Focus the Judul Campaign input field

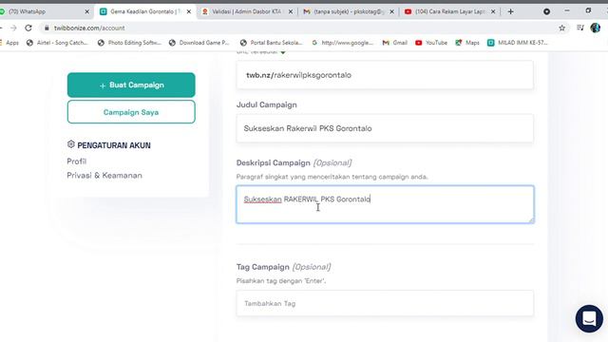[385, 128]
